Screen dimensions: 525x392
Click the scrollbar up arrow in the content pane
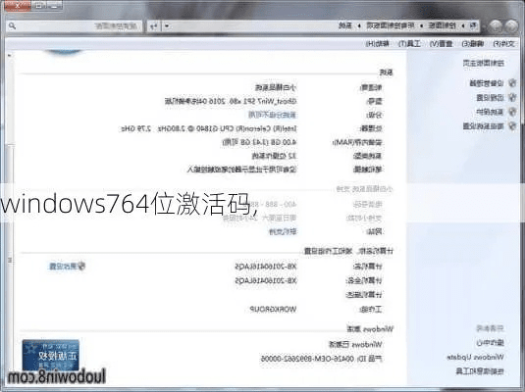(x=10, y=56)
